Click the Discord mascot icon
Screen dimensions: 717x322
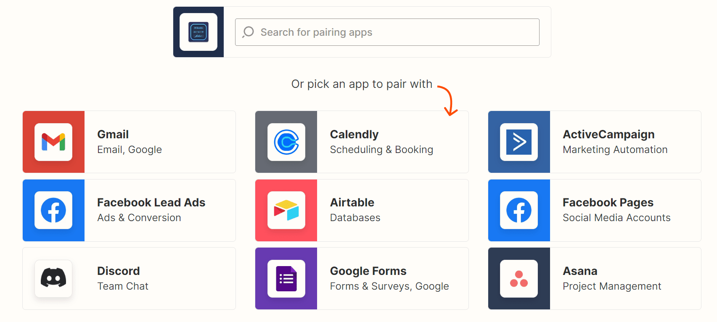53,279
